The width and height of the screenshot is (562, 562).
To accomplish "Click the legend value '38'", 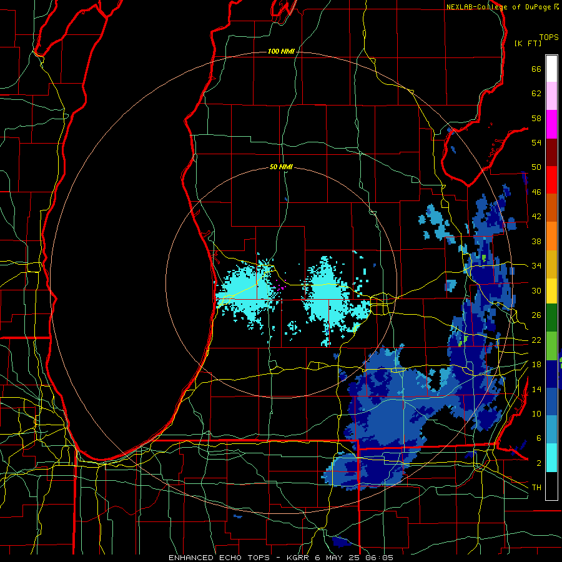I will tap(536, 241).
